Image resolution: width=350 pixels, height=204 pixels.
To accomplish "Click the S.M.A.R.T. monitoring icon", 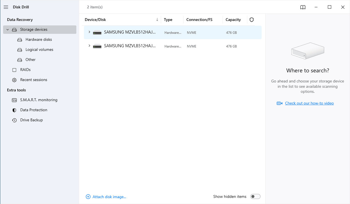I will pos(14,100).
